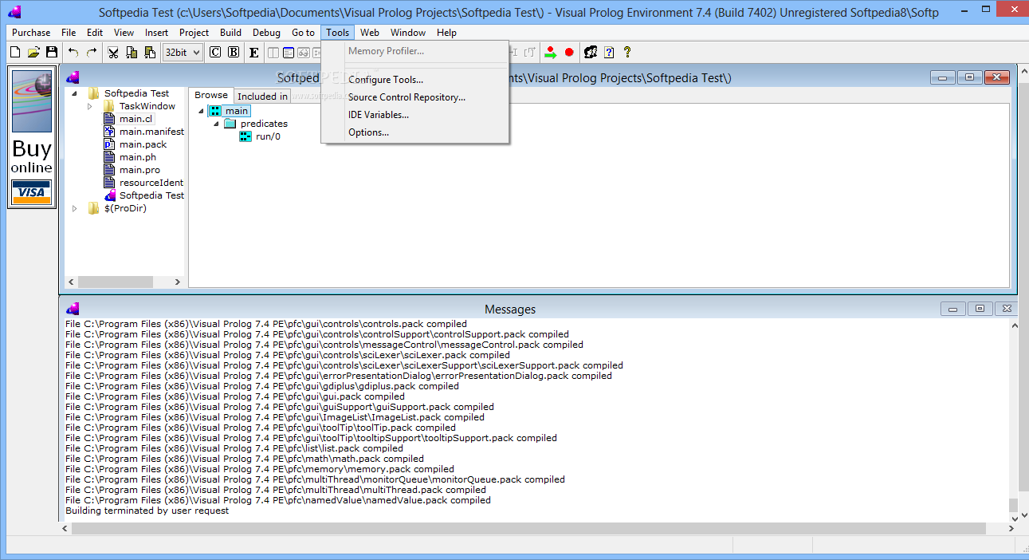Click the green arrow run-debug icon
The width and height of the screenshot is (1029, 560).
pyautogui.click(x=551, y=53)
